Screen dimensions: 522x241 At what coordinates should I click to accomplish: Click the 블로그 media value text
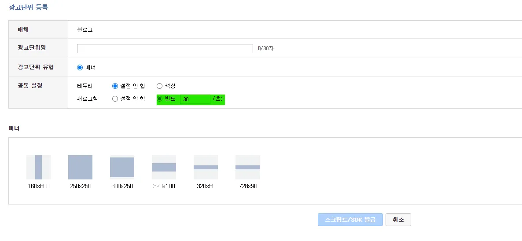(85, 30)
